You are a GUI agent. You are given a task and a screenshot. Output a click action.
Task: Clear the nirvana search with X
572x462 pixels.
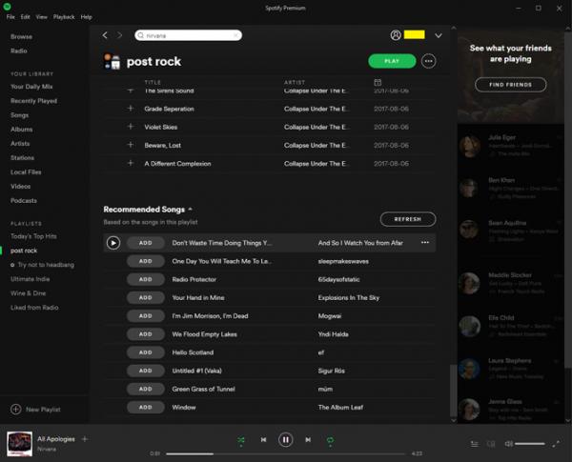236,35
